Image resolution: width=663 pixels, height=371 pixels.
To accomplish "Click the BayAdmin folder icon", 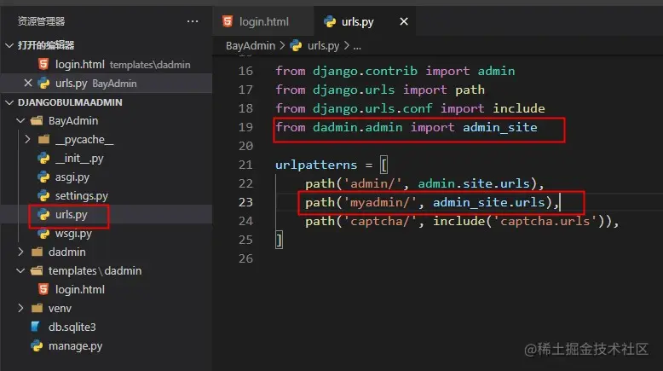I will coord(37,121).
